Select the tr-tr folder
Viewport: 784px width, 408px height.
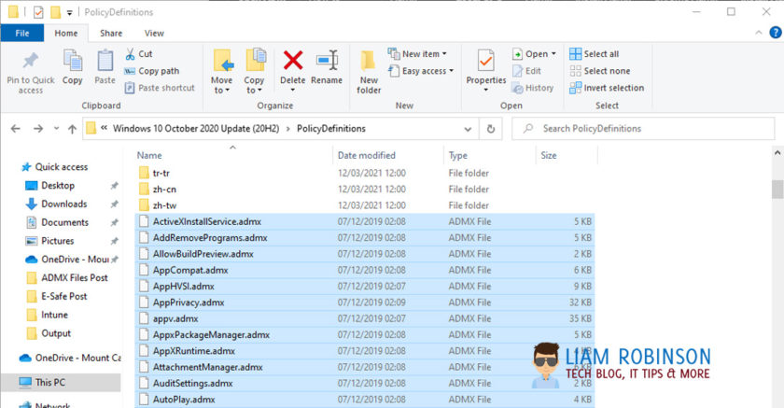click(365, 173)
